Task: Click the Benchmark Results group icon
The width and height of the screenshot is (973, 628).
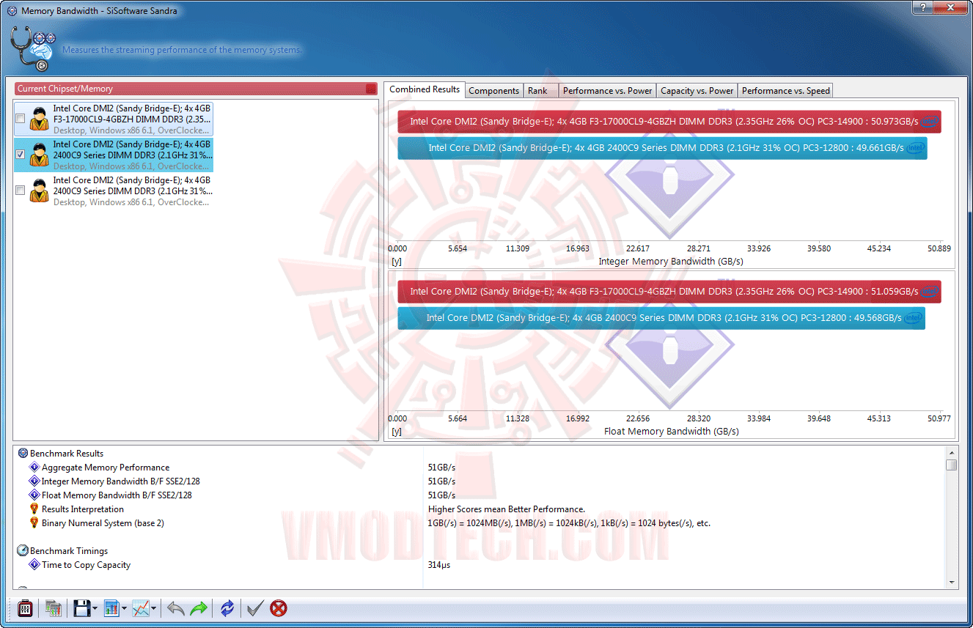Action: click(23, 454)
